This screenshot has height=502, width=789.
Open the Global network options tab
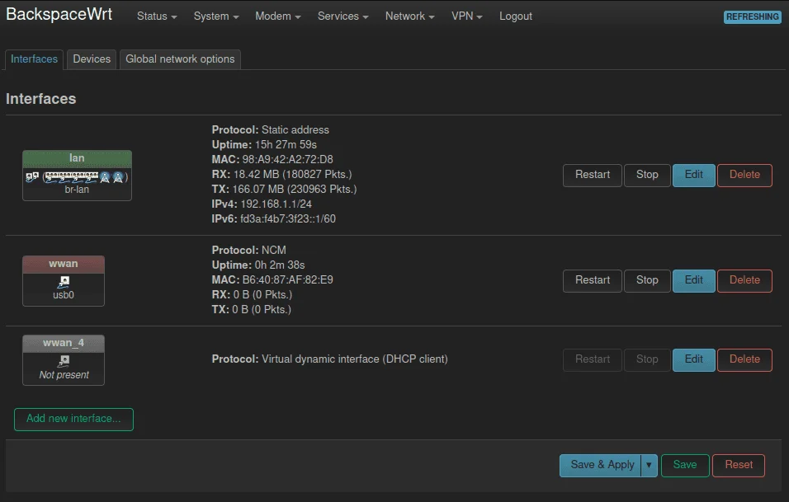point(180,59)
